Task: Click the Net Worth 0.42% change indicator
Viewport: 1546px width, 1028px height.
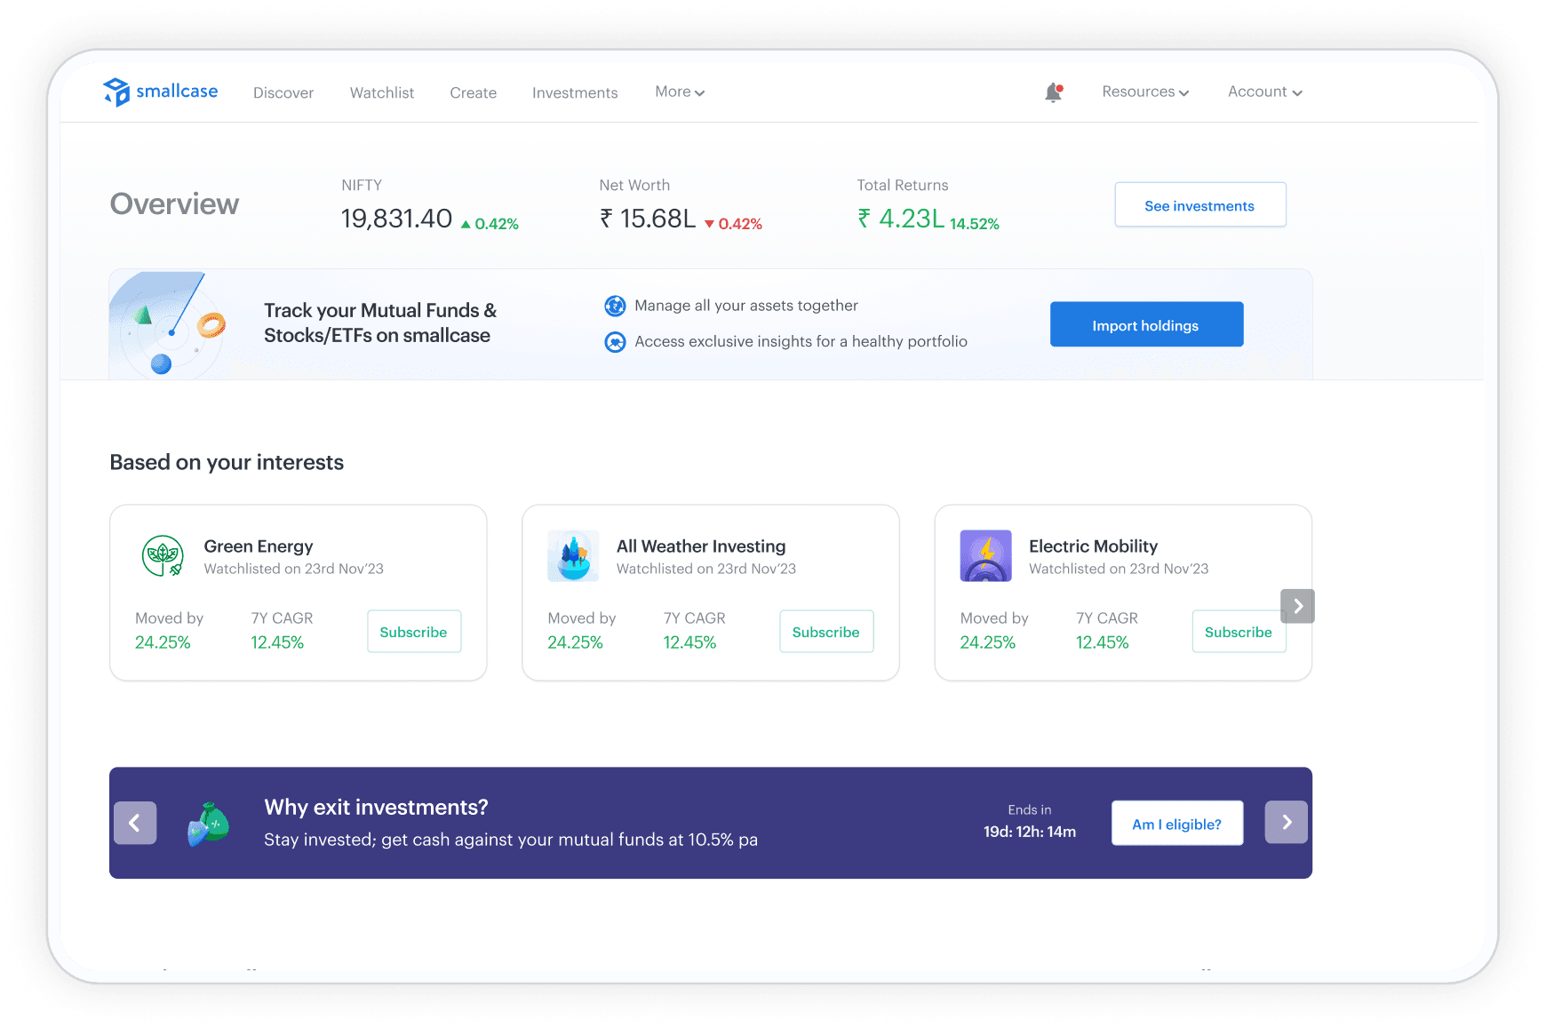Action: [x=733, y=224]
